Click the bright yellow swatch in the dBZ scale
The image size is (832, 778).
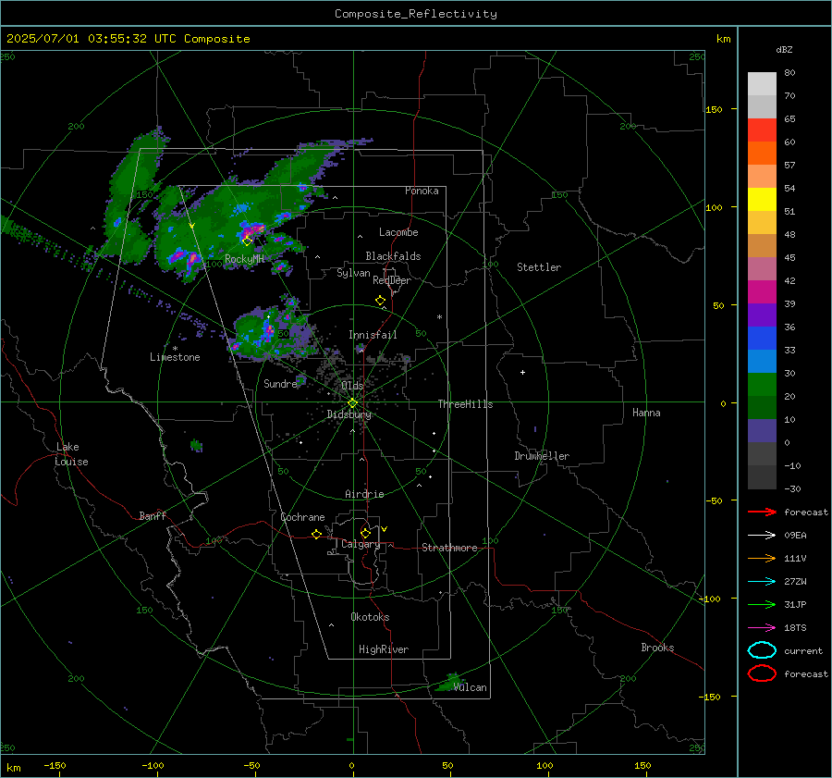pyautogui.click(x=762, y=200)
